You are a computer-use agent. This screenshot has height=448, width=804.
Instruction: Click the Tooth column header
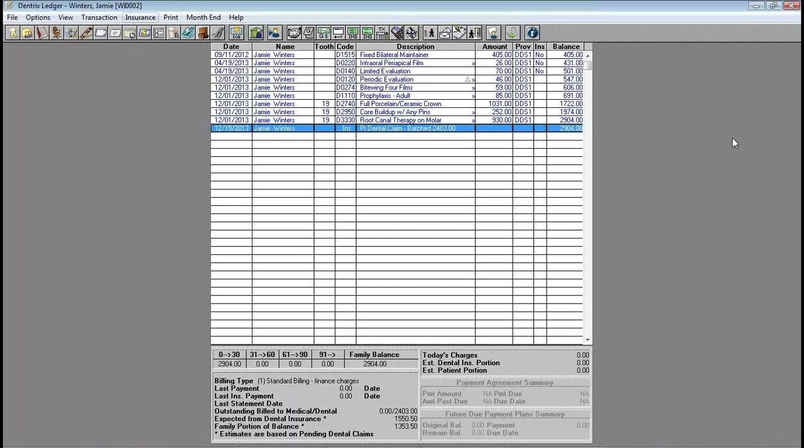coord(324,46)
